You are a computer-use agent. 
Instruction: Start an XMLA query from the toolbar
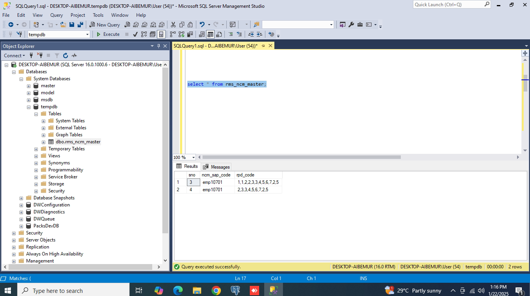pyautogui.click(x=153, y=25)
